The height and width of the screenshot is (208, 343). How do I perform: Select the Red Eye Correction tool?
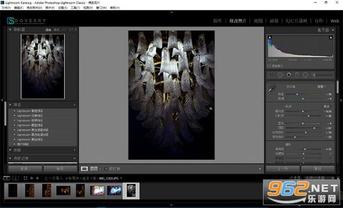pos(289,75)
